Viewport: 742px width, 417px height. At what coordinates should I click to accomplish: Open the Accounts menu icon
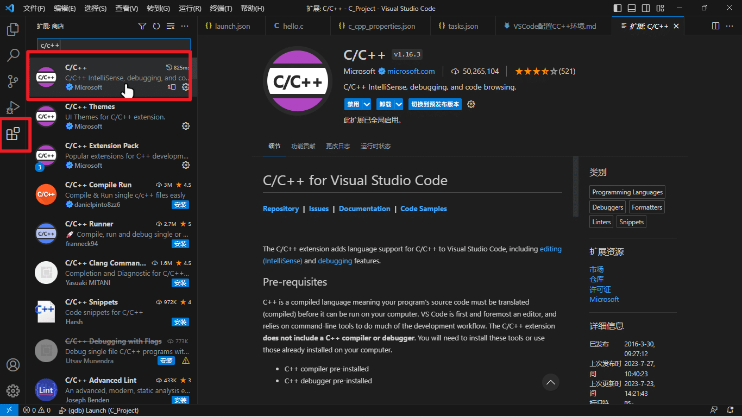coord(13,365)
